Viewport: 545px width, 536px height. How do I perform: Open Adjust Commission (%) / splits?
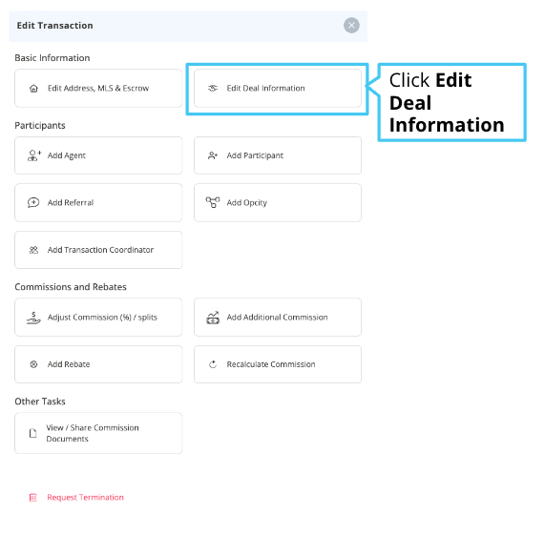98,318
